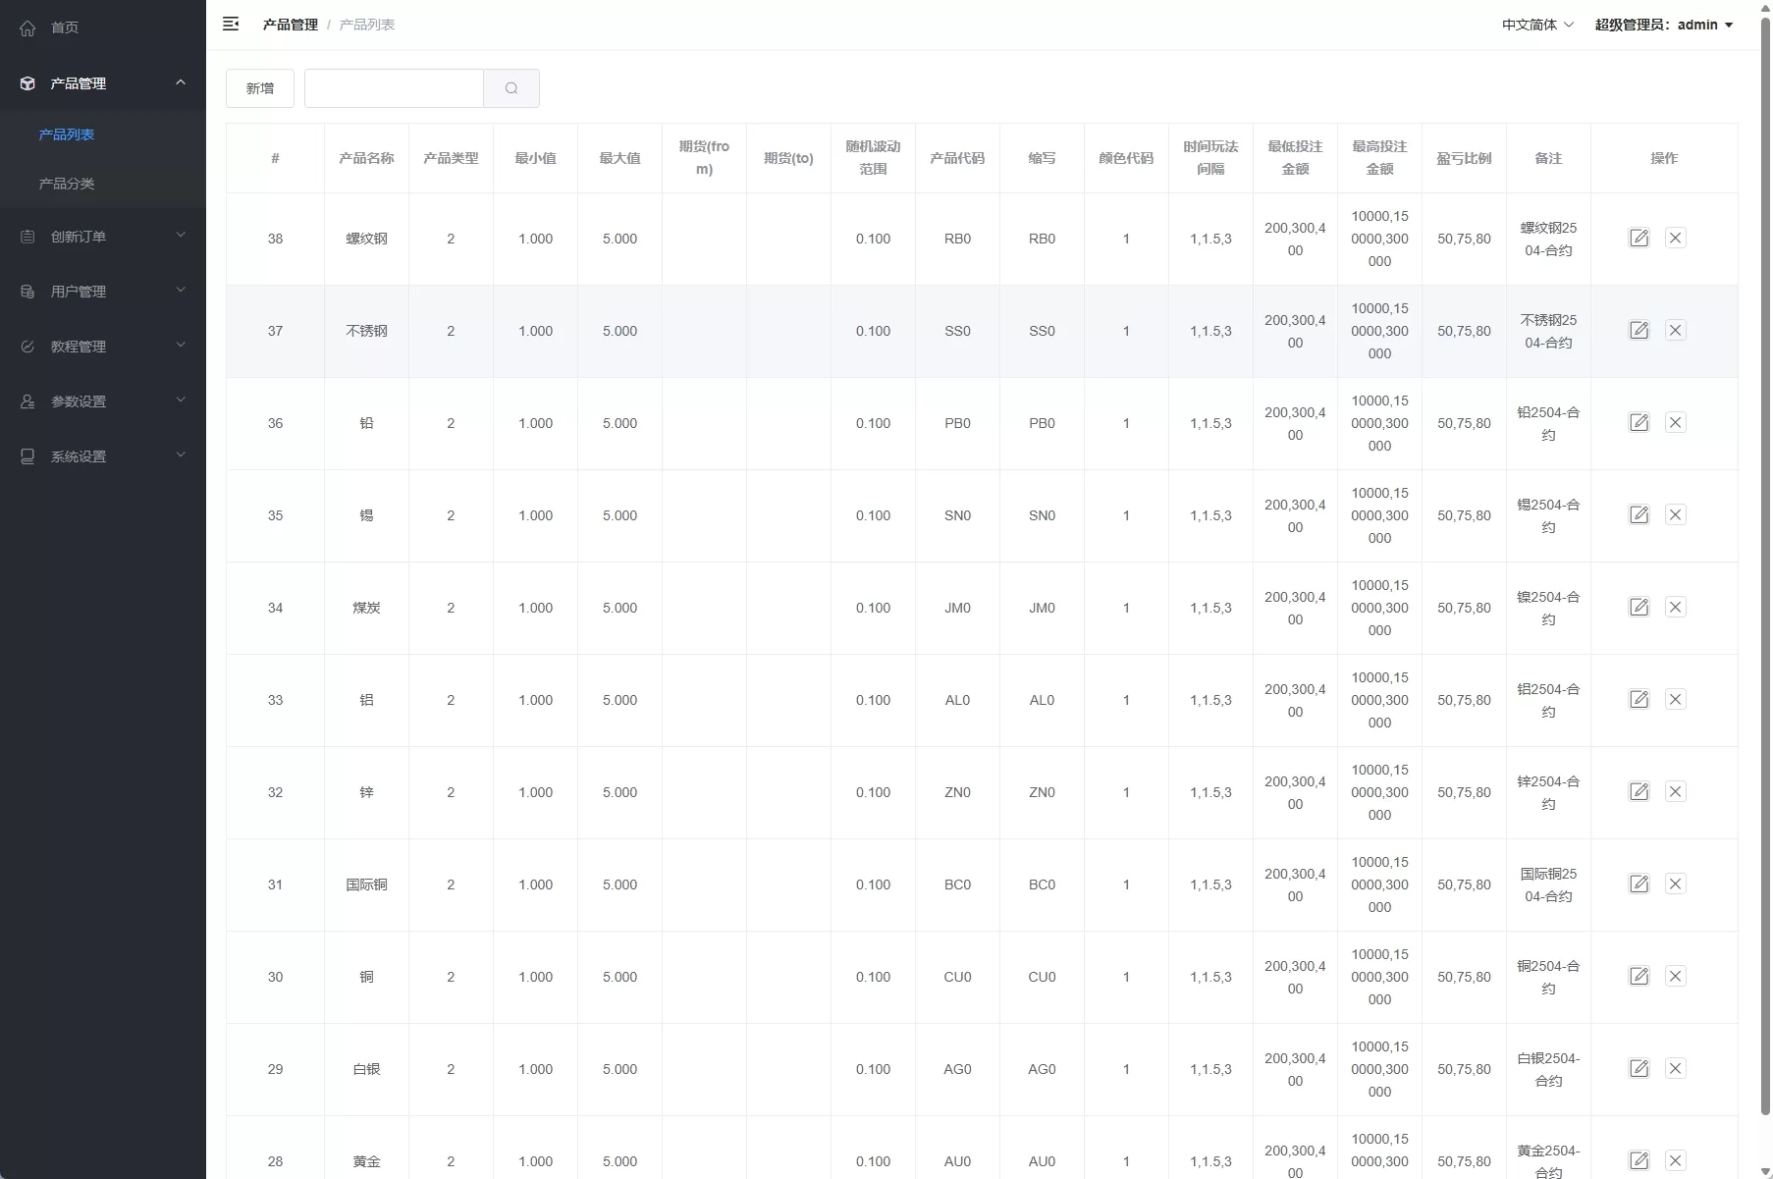Collapse the 产品管理 sidebar menu
Viewport: 1773px width, 1179px height.
103,83
